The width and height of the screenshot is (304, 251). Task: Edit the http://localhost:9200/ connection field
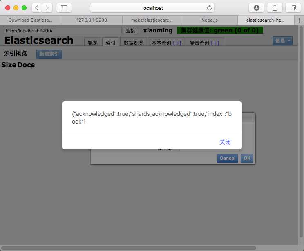[63, 31]
